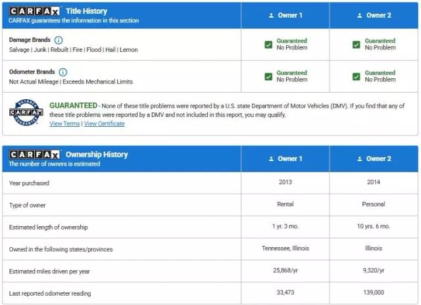Click the CARFAX Buyback Guarantee badge

tap(26, 112)
